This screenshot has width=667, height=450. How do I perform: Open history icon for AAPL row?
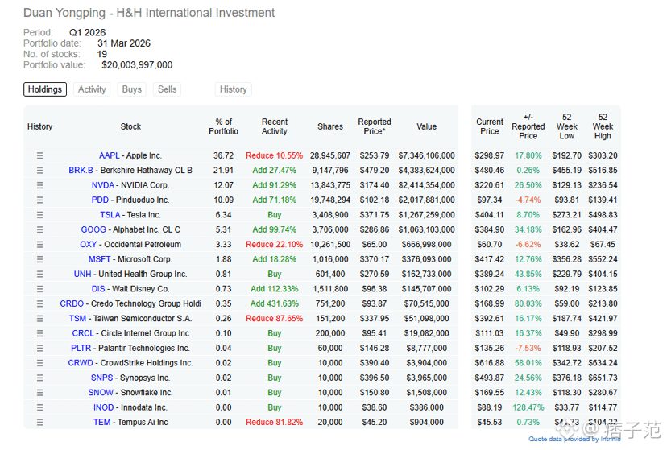tap(40, 155)
